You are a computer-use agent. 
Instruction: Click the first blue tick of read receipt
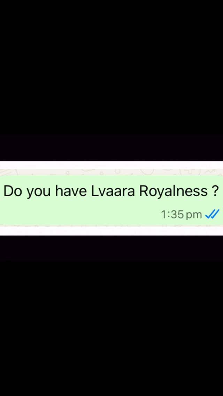pyautogui.click(x=209, y=214)
